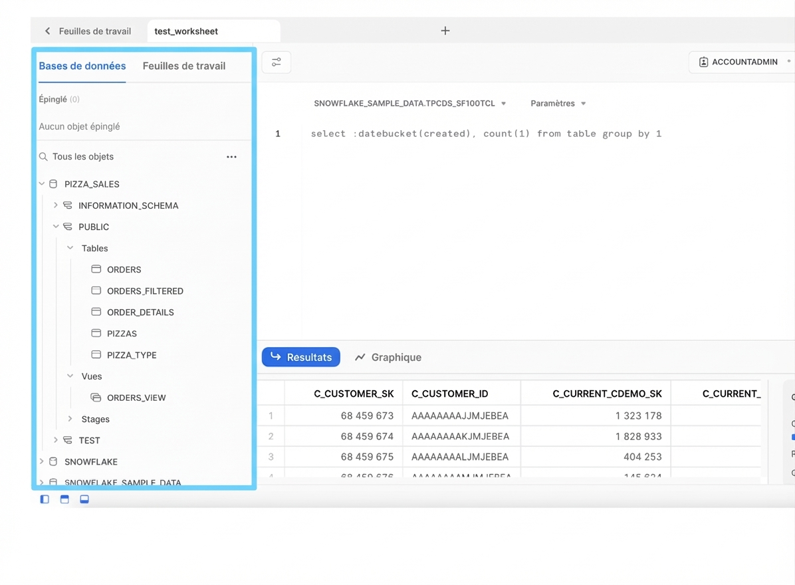
Task: Expand the INFORMATION_SCHEMA schema
Action: [56, 205]
